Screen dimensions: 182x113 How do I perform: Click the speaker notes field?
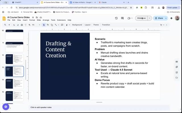(99, 107)
